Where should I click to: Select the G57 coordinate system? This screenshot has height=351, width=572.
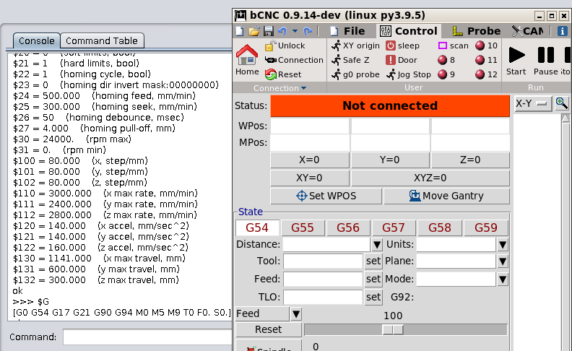click(x=394, y=227)
